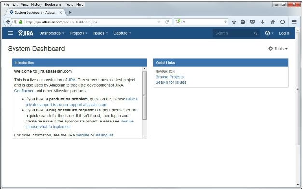Image resolution: width=303 pixels, height=190 pixels.
Task: Open the JIRA website link
Action: click(x=83, y=135)
